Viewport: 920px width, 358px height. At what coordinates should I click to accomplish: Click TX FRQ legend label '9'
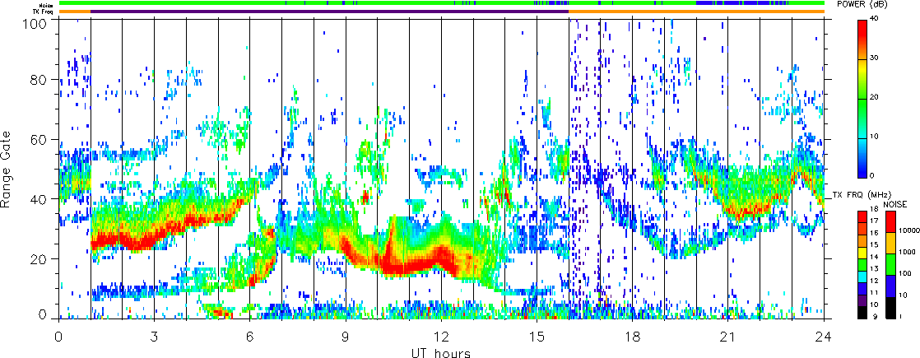(x=876, y=316)
